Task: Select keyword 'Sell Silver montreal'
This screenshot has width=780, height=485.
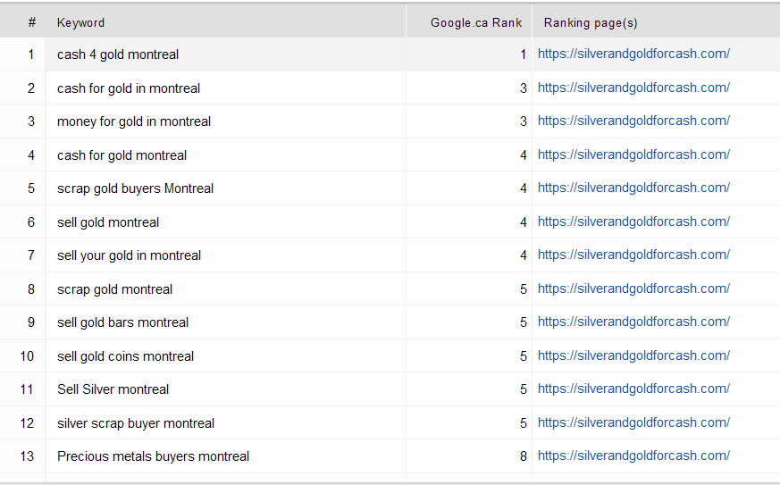Action: pyautogui.click(x=113, y=389)
